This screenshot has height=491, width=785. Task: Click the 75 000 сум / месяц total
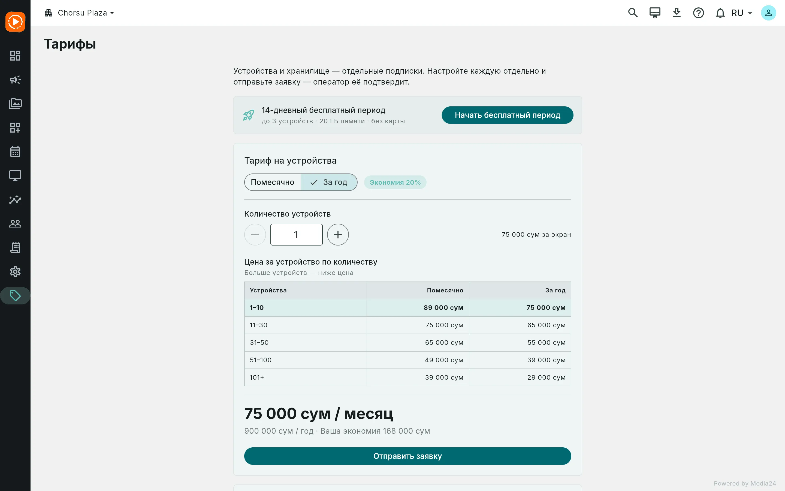(x=318, y=414)
